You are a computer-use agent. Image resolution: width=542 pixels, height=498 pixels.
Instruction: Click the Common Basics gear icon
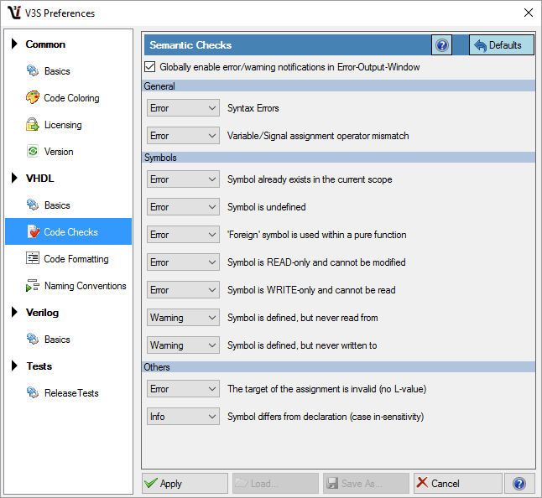pyautogui.click(x=33, y=70)
